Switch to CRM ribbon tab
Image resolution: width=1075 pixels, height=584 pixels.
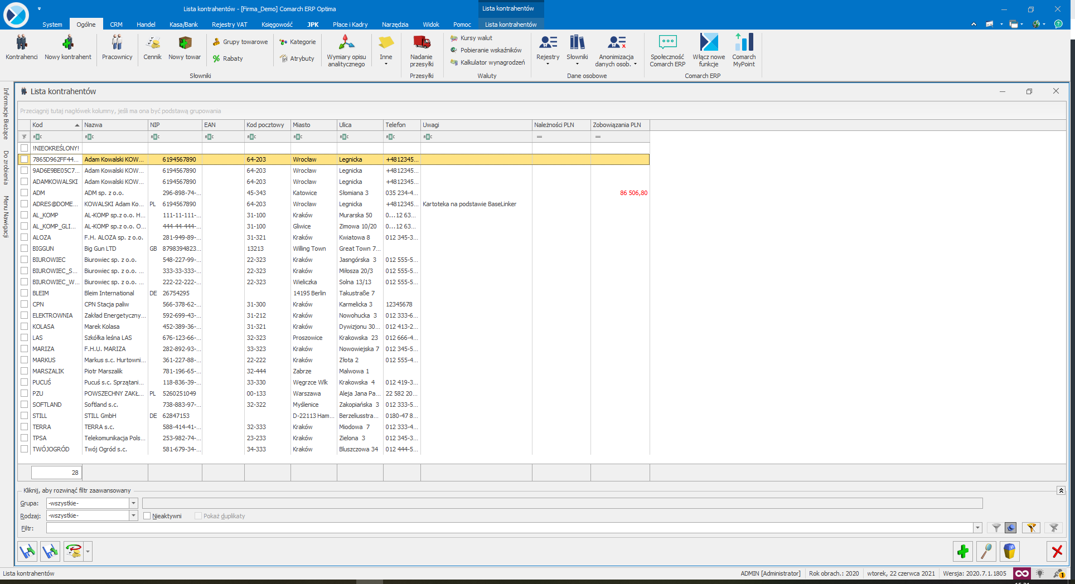116,25
